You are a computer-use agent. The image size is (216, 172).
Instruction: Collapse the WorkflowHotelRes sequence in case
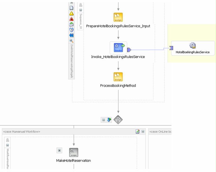8,145
